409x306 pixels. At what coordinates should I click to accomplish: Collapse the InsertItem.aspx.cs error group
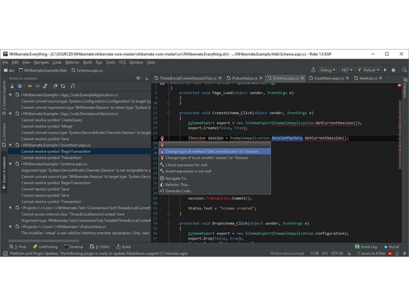click(10, 145)
